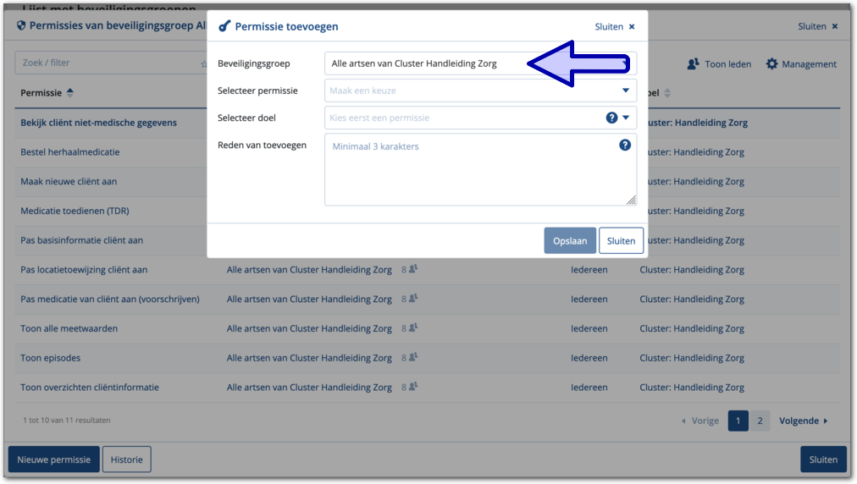Click the Management gear icon

pos(771,64)
